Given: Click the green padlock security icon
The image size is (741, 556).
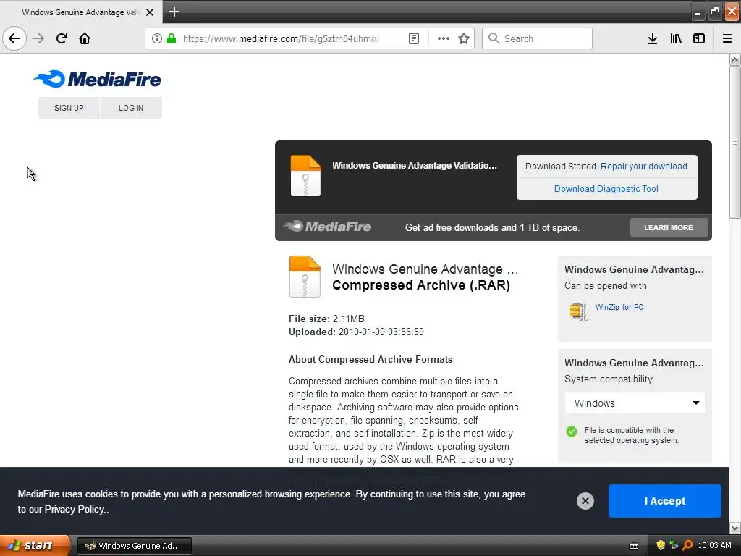Looking at the screenshot, I should [172, 38].
